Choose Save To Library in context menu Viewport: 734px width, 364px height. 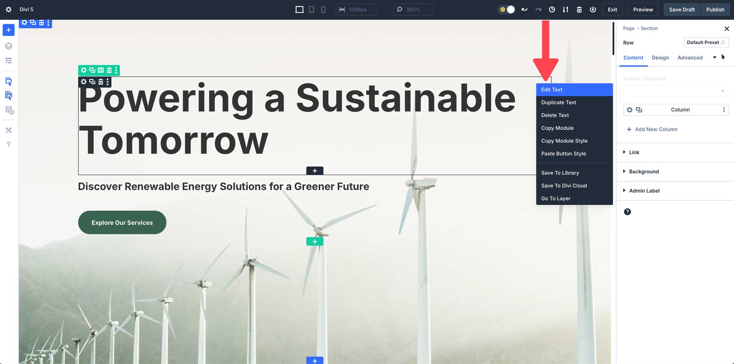pyautogui.click(x=575, y=173)
